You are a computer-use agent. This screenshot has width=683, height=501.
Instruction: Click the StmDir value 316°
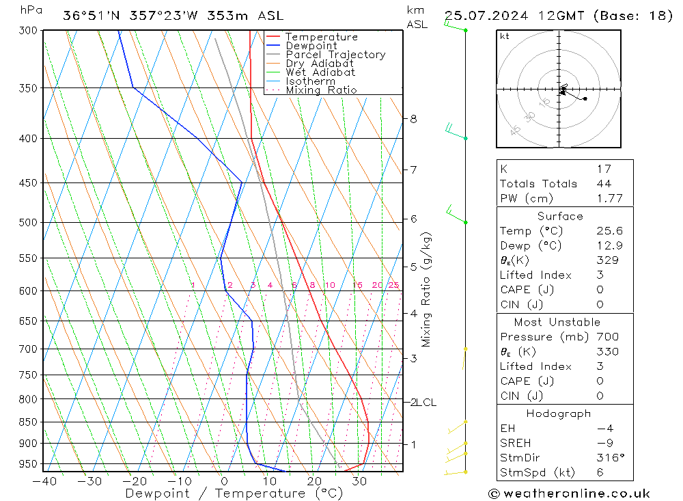(610, 458)
